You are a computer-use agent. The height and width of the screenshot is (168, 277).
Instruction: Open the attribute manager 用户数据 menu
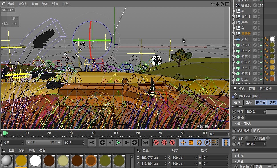[x=265, y=89]
